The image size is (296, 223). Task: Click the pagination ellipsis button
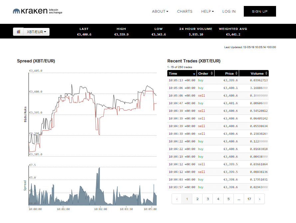(x=239, y=199)
